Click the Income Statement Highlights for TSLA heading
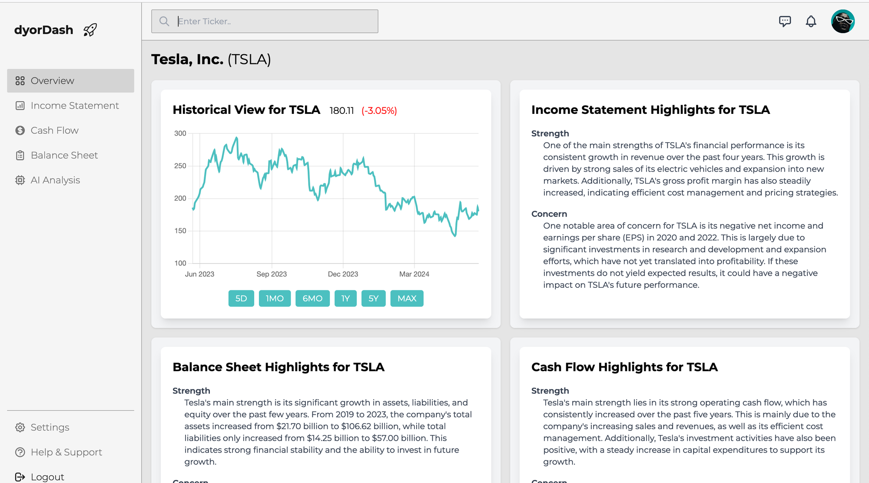Image resolution: width=869 pixels, height=483 pixels. [650, 110]
